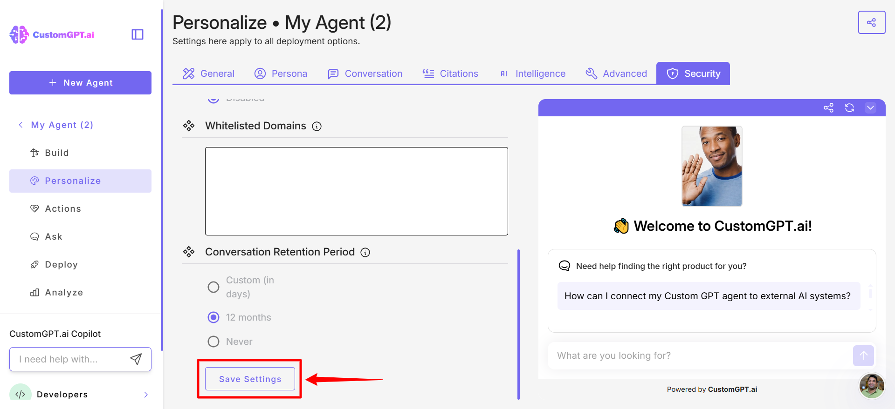
Task: Select the 12 months retention option
Action: point(213,317)
